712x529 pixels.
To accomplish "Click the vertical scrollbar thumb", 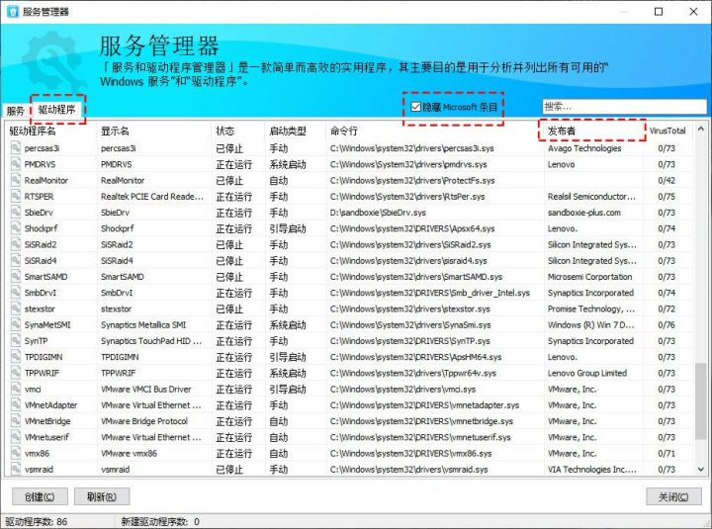I will (701, 400).
